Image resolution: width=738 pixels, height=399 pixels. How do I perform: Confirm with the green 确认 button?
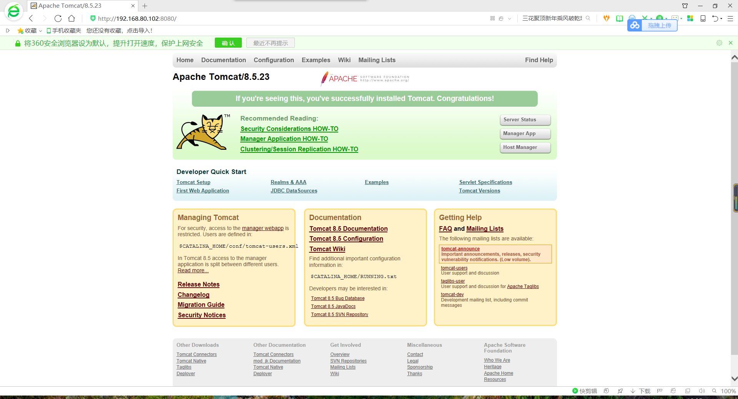click(x=228, y=43)
